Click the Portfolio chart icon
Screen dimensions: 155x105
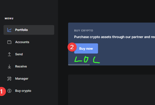(9, 30)
